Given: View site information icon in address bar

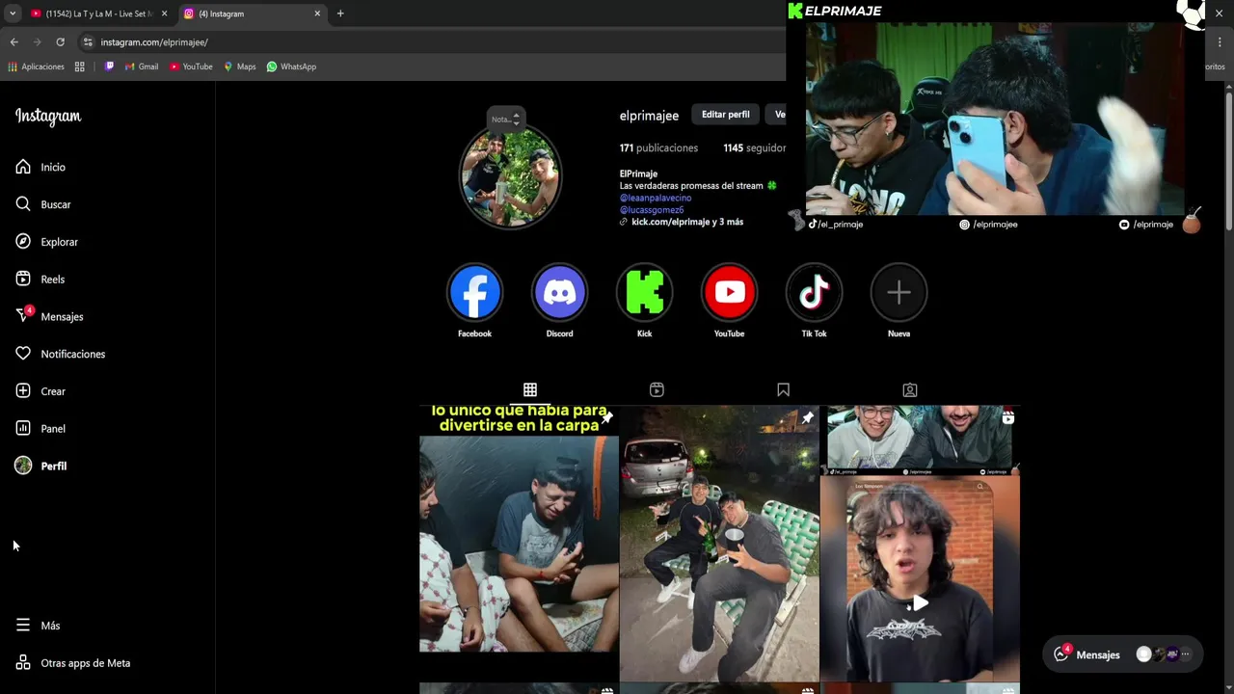Looking at the screenshot, I should [88, 42].
